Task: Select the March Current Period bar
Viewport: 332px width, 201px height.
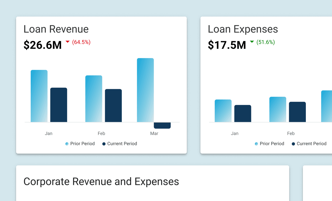Action: tap(162, 125)
